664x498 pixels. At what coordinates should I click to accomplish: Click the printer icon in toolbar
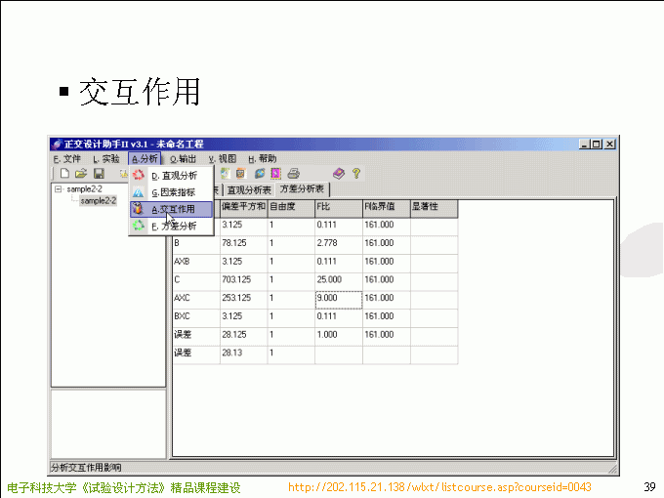click(293, 174)
